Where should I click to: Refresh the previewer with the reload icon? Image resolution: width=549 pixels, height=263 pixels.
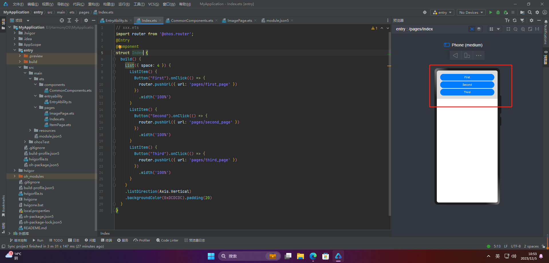(515, 20)
